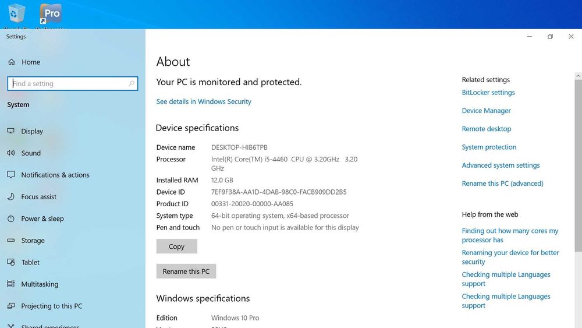Open Rename this PC (advanced) link
582x328 pixels.
pyautogui.click(x=503, y=184)
